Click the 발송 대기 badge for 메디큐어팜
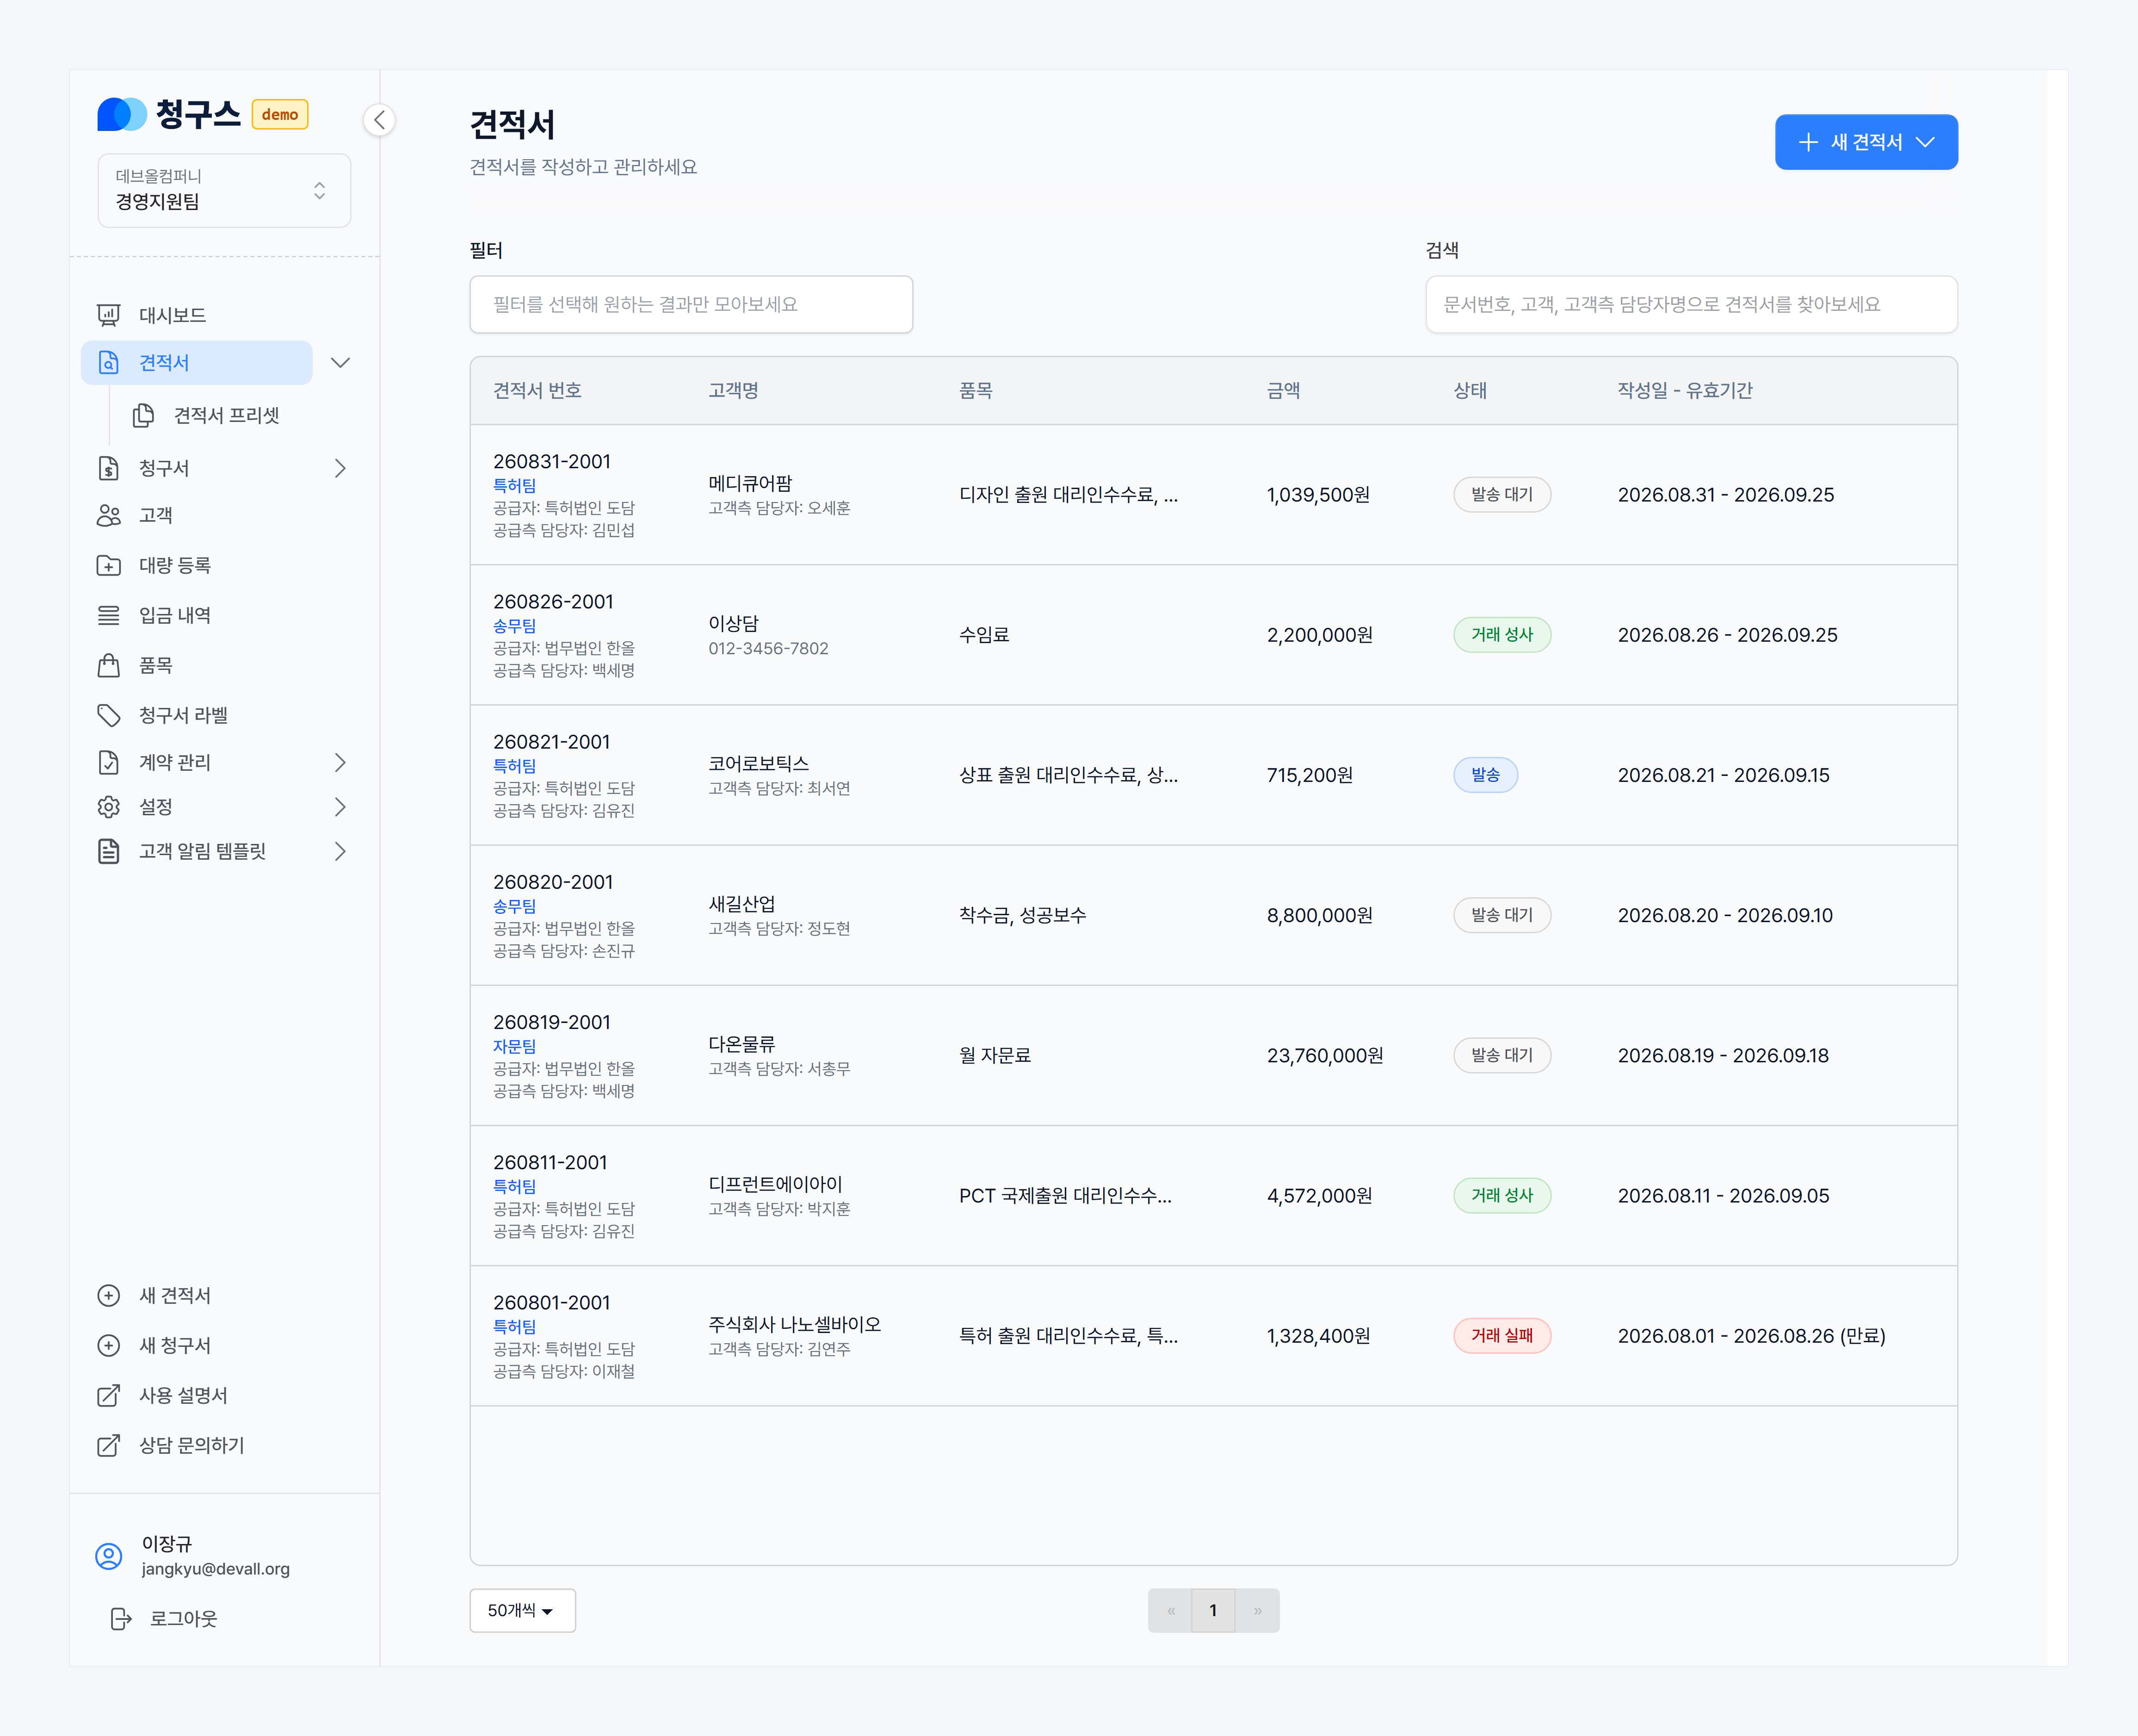The image size is (2138, 1736). [x=1502, y=495]
